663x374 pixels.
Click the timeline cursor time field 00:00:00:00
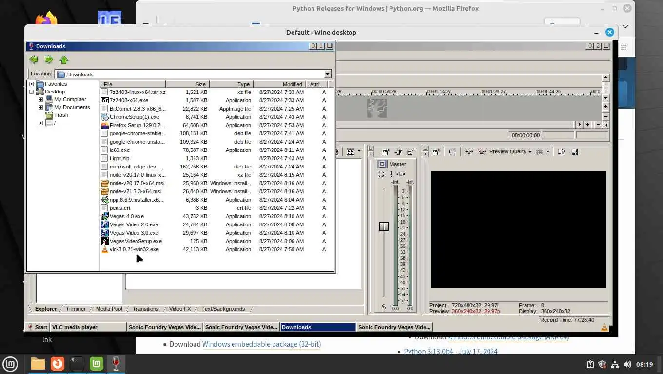point(525,135)
